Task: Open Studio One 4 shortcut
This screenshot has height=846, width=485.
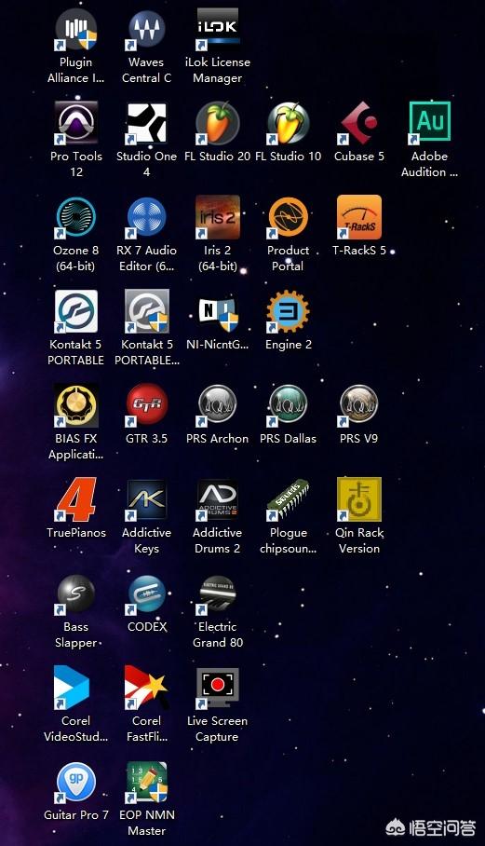Action: pos(146,123)
